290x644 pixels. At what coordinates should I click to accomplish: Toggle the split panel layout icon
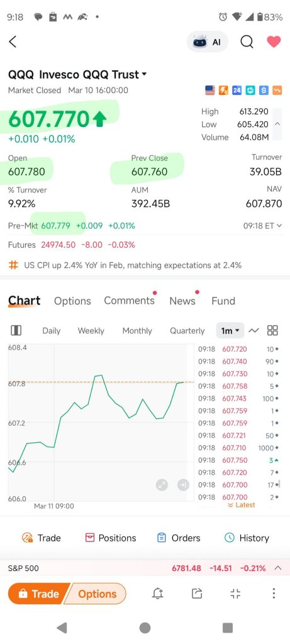point(16,331)
